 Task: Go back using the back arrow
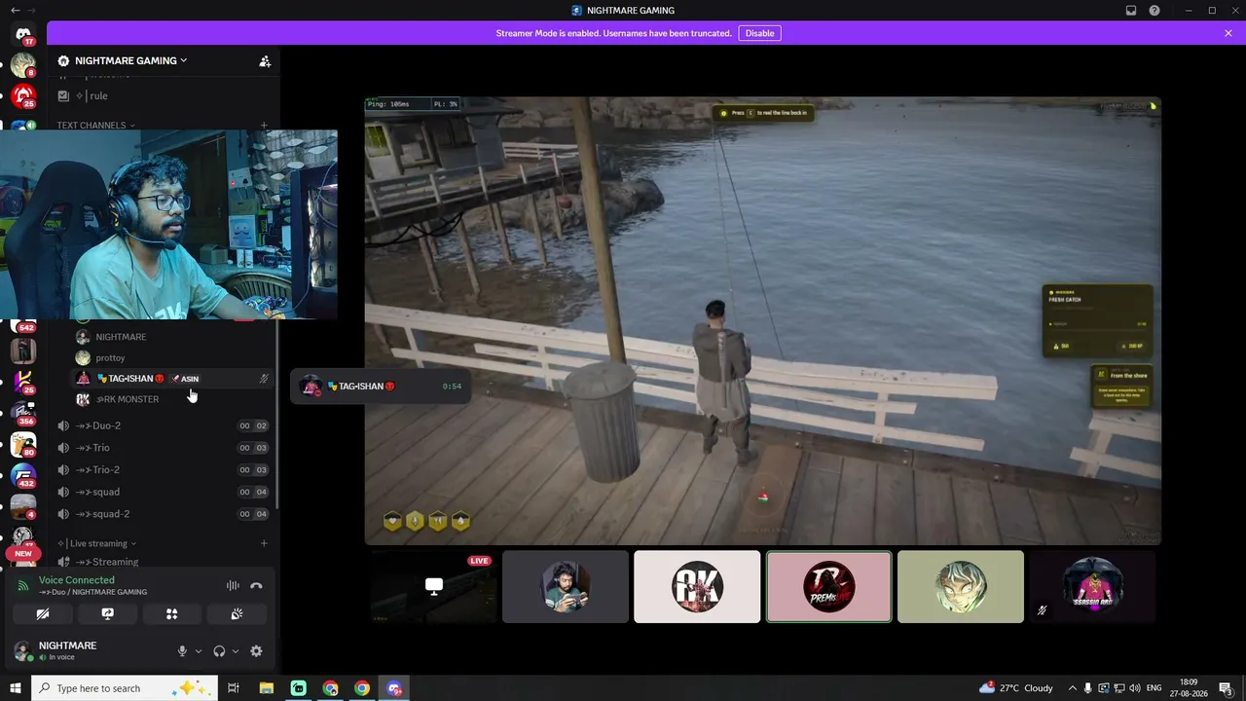(x=15, y=11)
